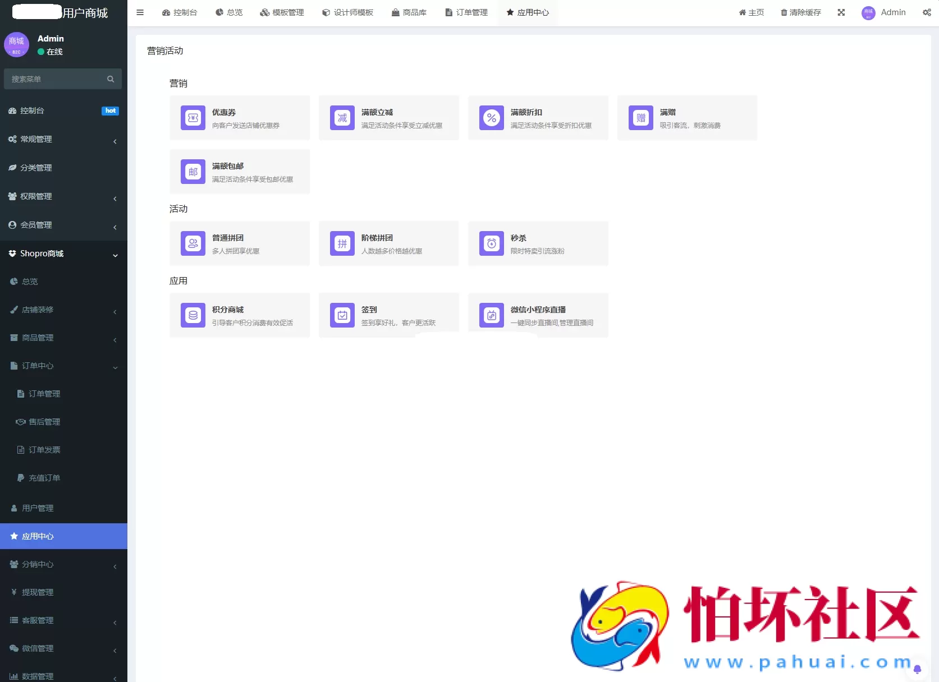Open the 设计师模板 tab
The image size is (939, 682).
point(347,12)
